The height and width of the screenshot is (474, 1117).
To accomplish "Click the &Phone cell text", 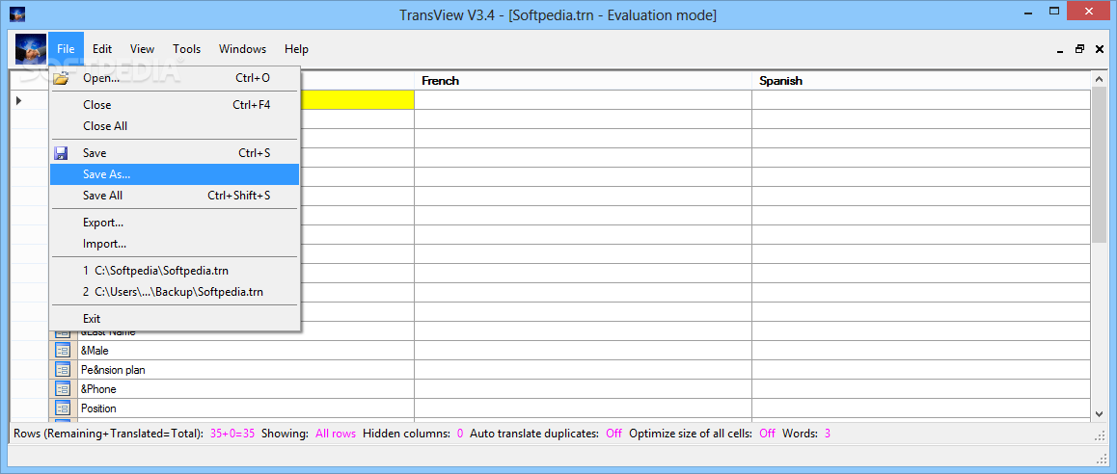I will (98, 389).
